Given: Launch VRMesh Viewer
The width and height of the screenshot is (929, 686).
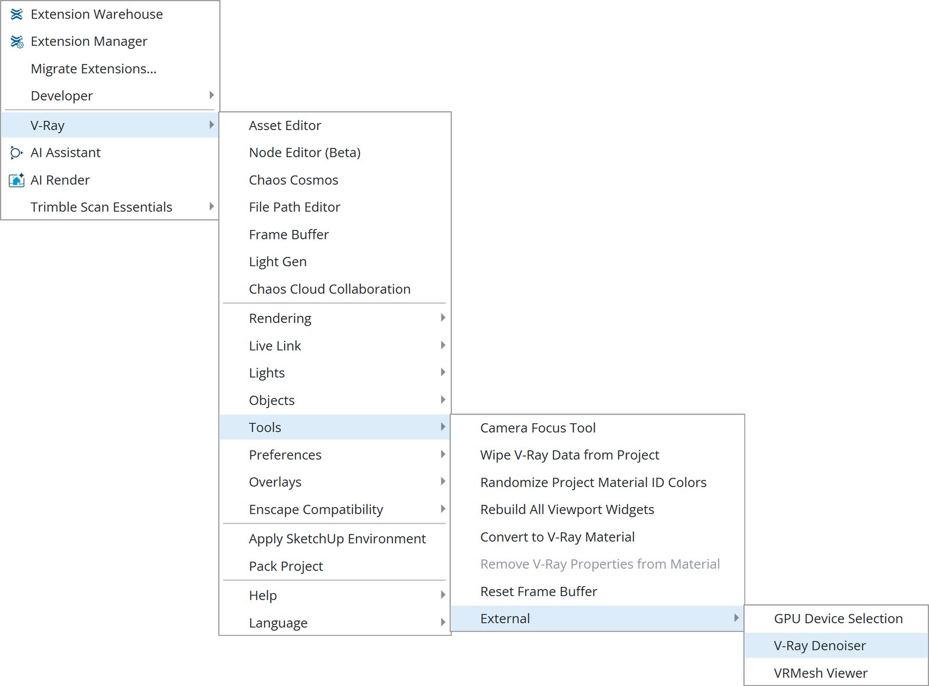Looking at the screenshot, I should 836,673.
